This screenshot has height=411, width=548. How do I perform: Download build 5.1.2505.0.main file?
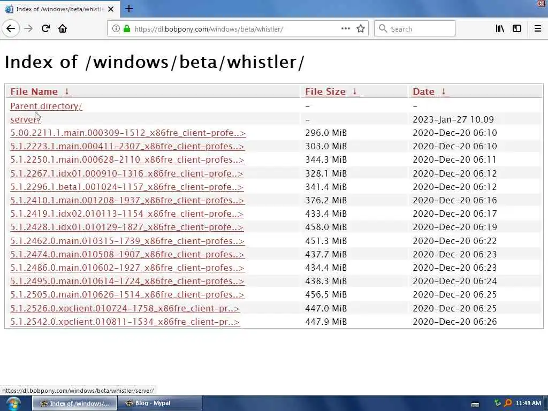point(127,295)
